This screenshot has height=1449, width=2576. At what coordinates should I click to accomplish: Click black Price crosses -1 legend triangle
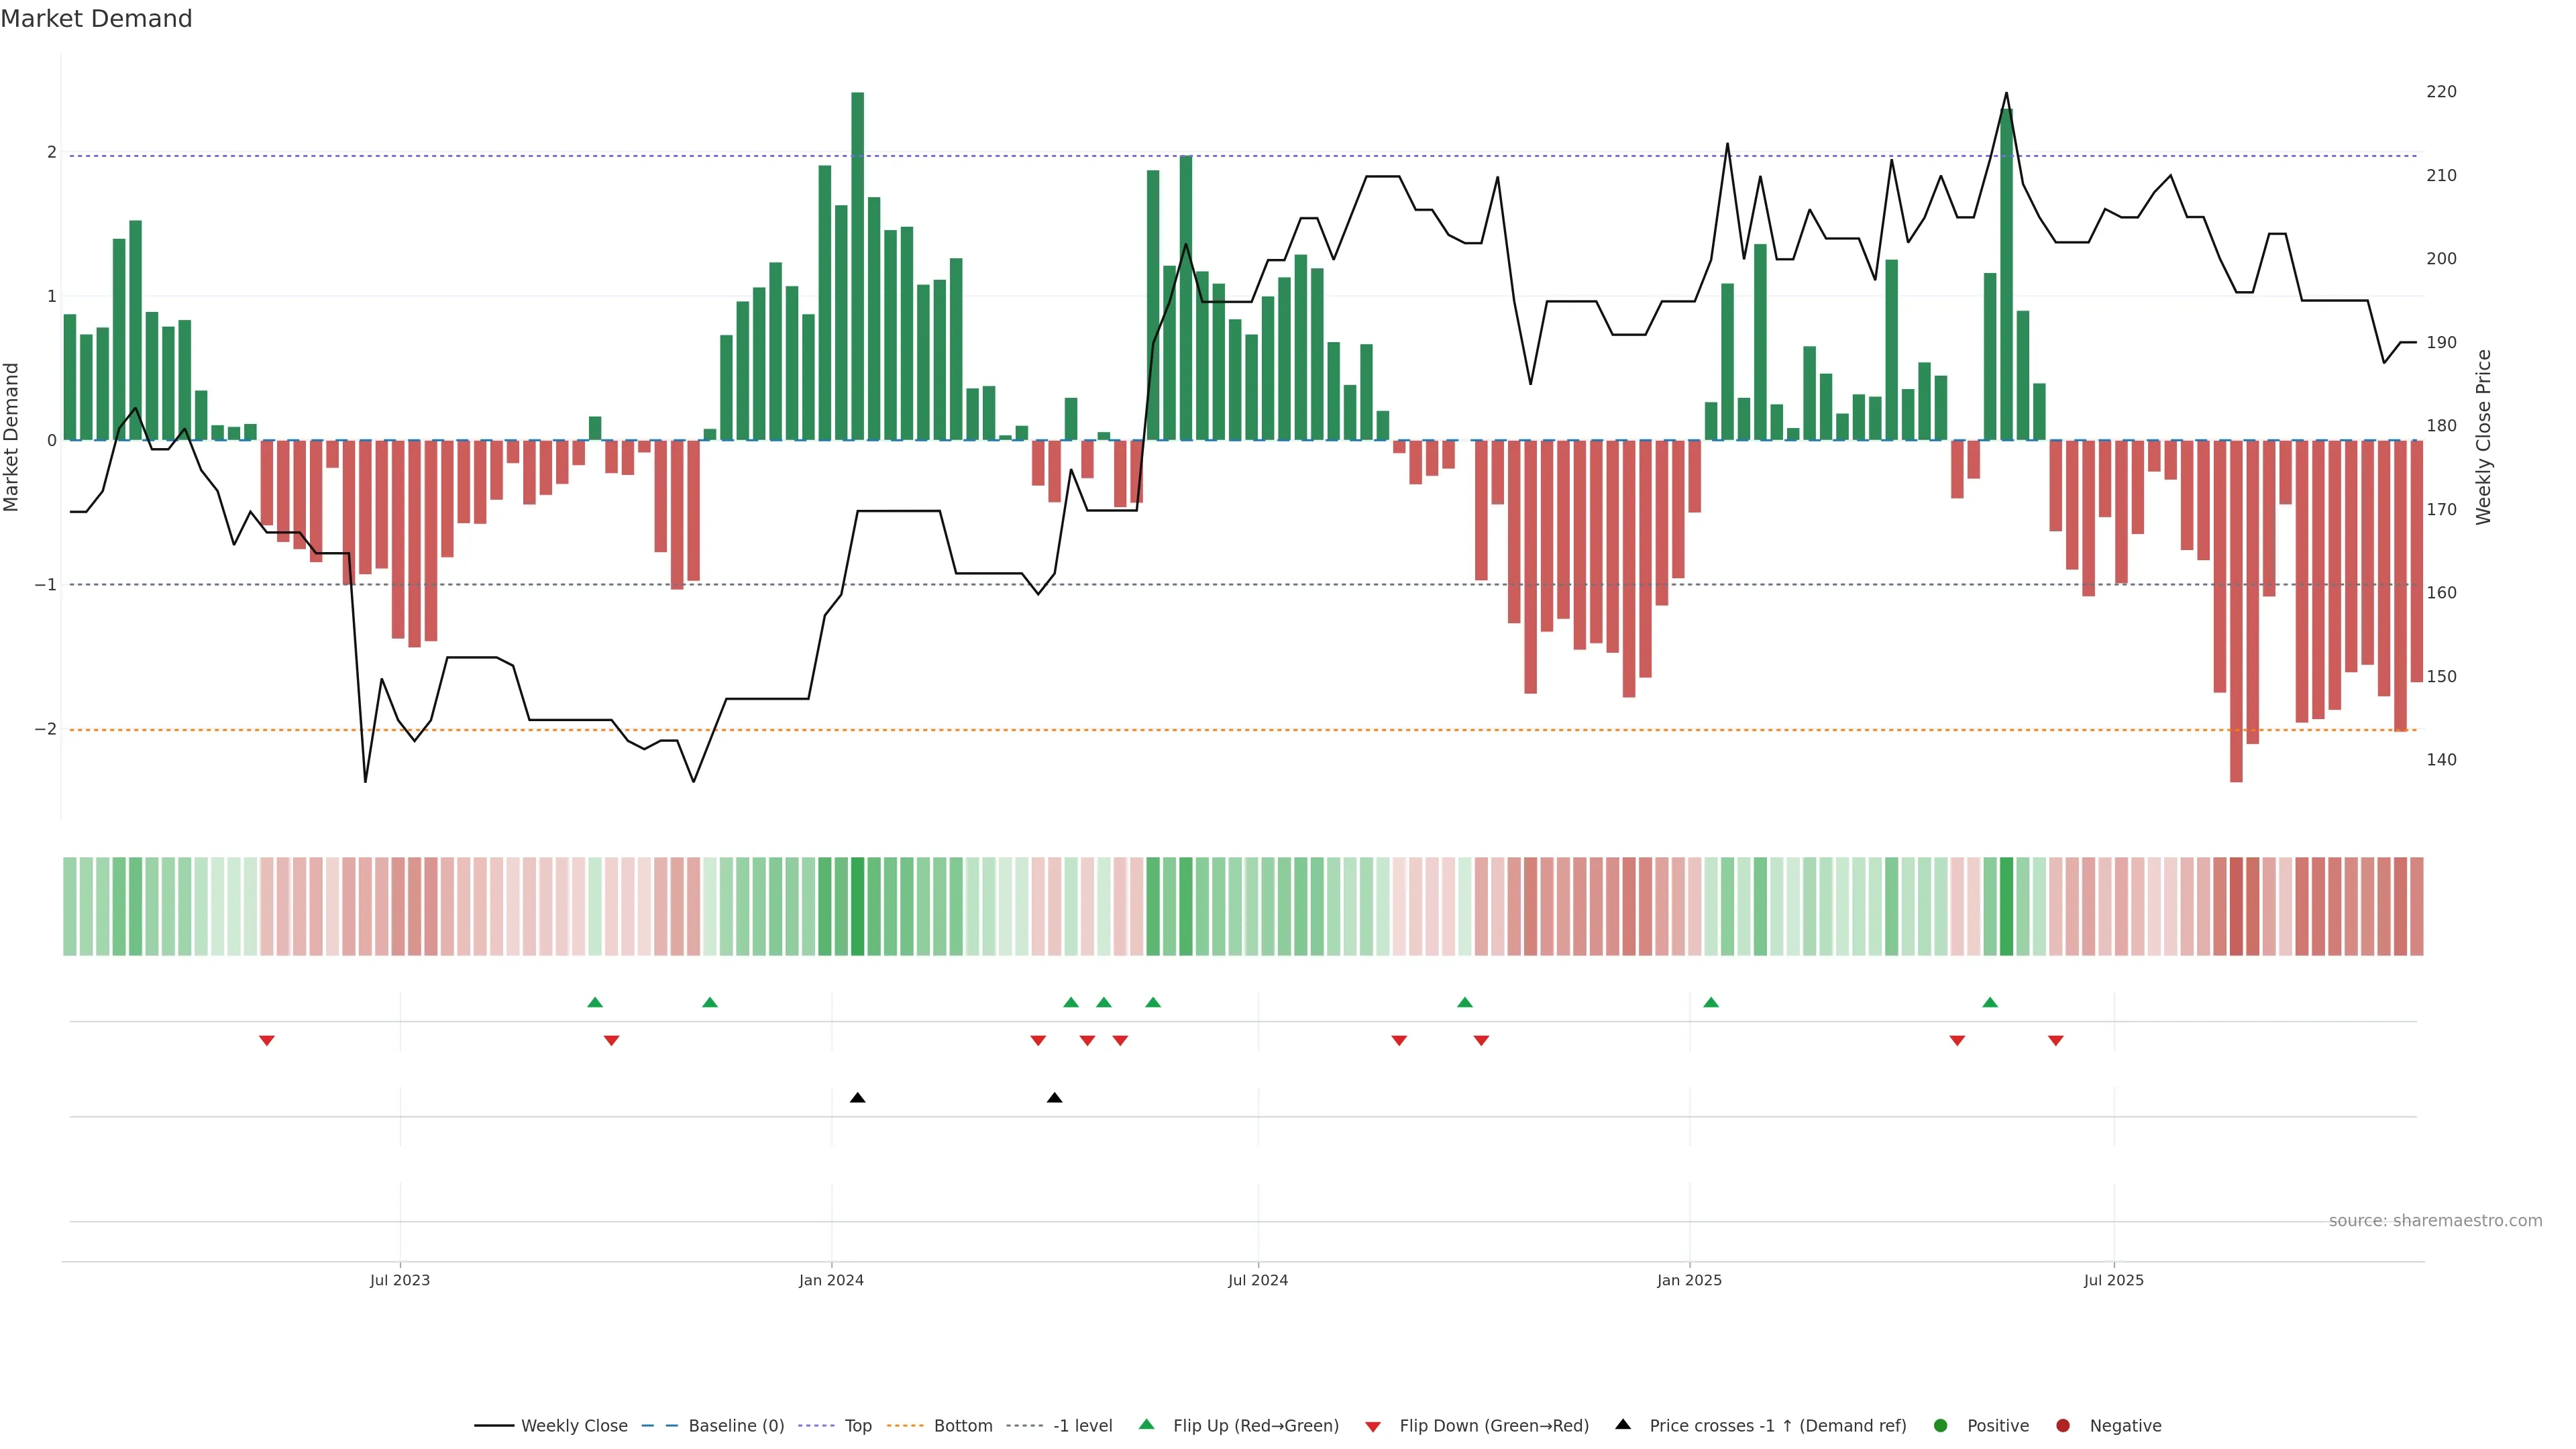click(x=1623, y=1424)
